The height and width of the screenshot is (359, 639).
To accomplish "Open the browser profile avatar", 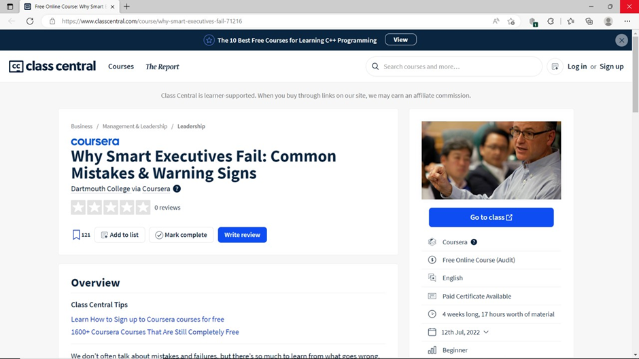I will tap(608, 21).
